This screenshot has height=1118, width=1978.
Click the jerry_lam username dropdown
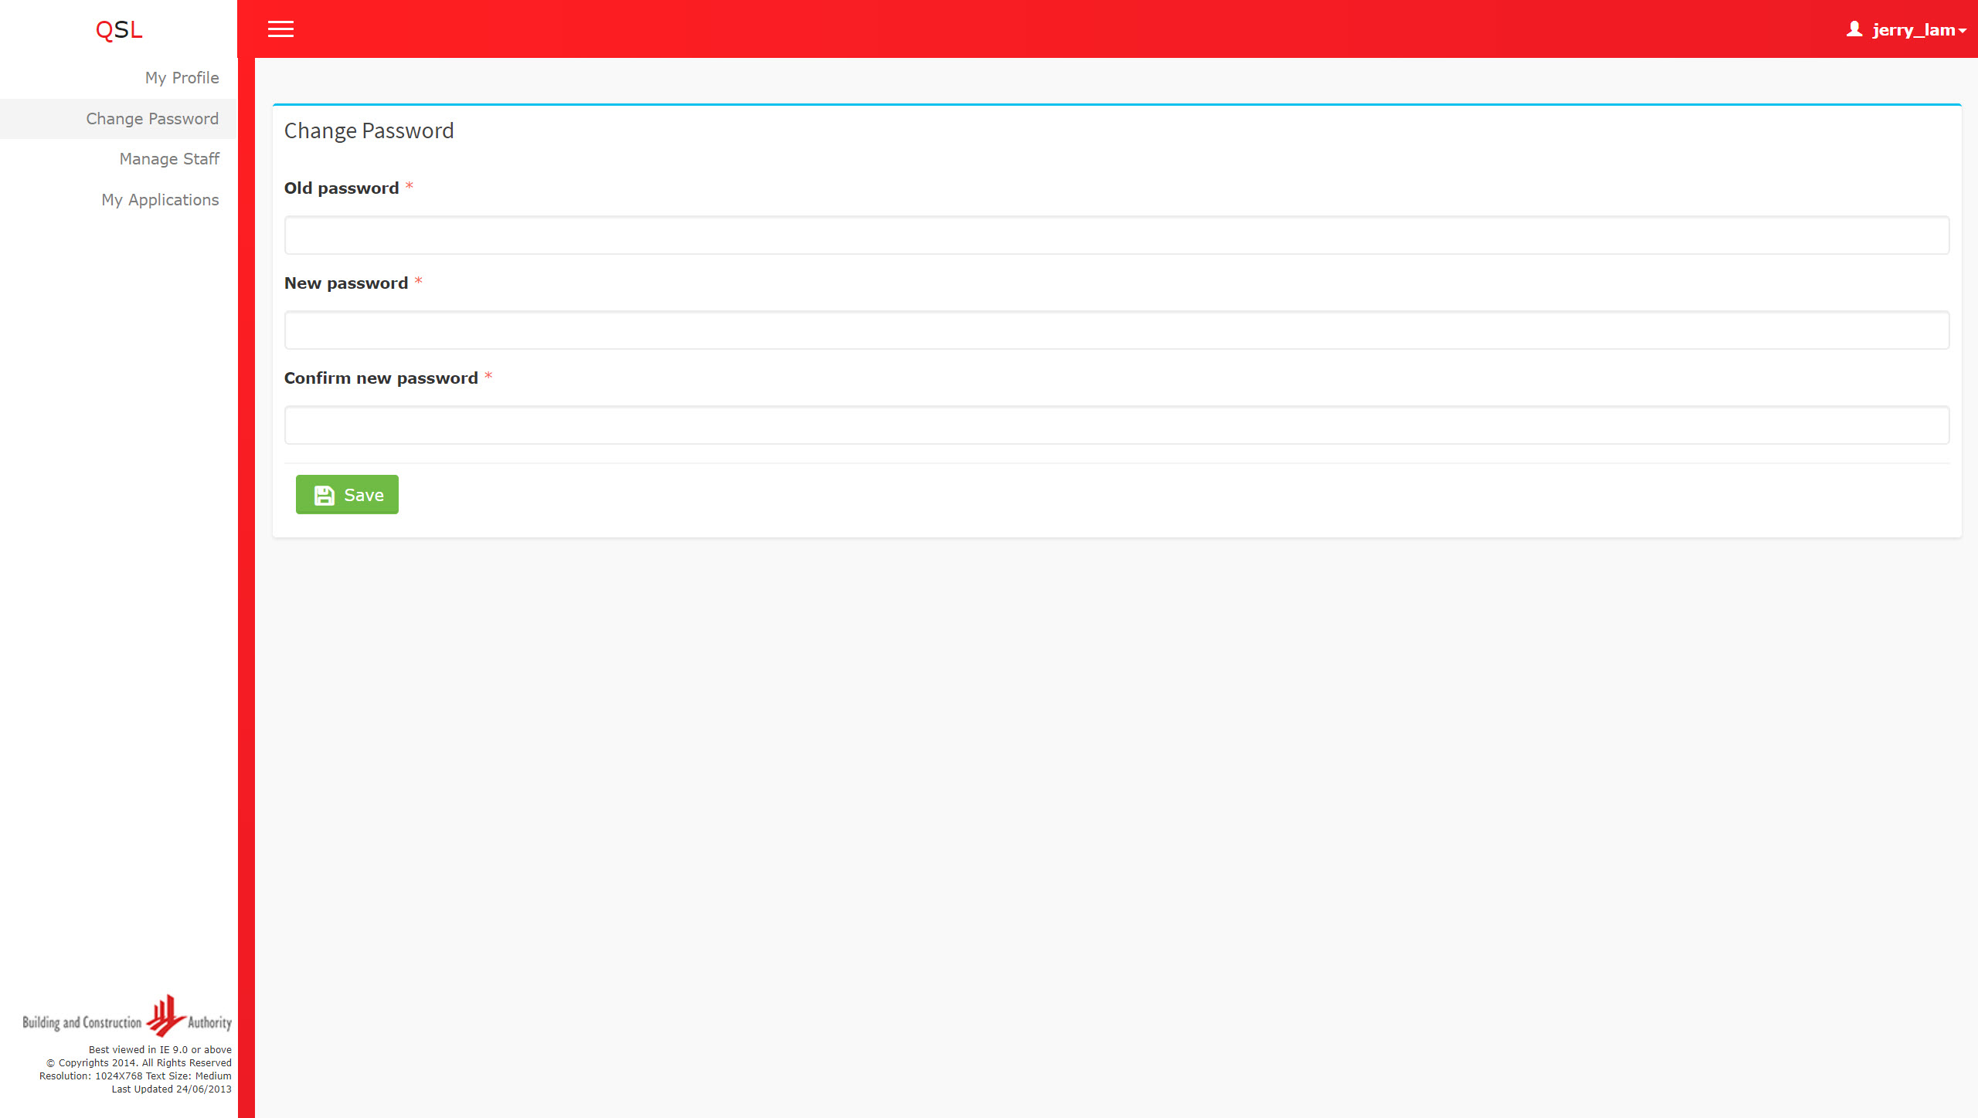point(1902,29)
